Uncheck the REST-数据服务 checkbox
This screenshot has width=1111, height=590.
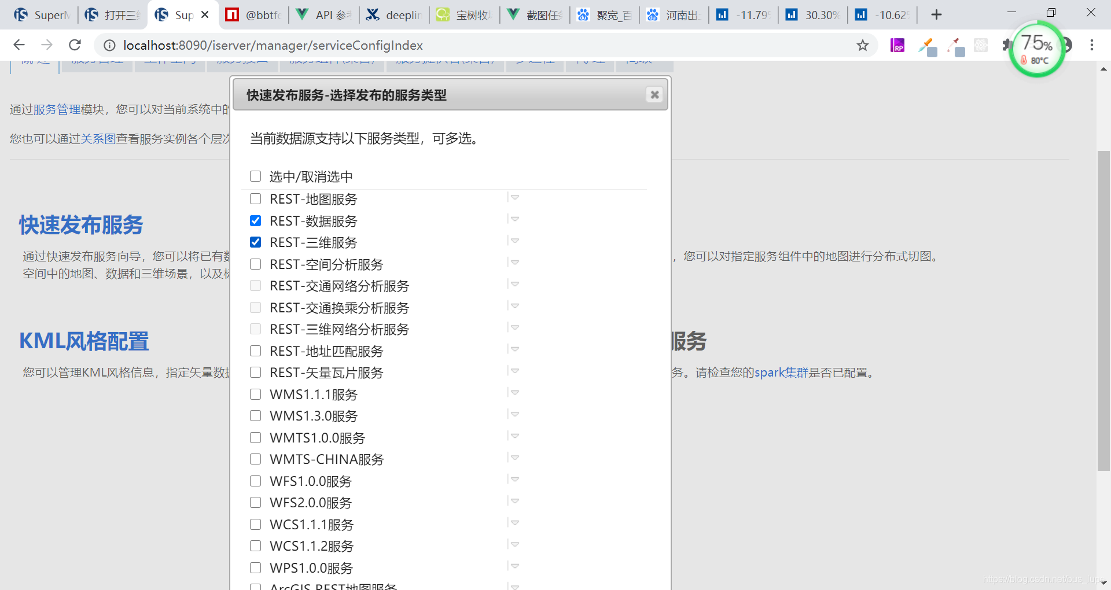click(x=255, y=221)
